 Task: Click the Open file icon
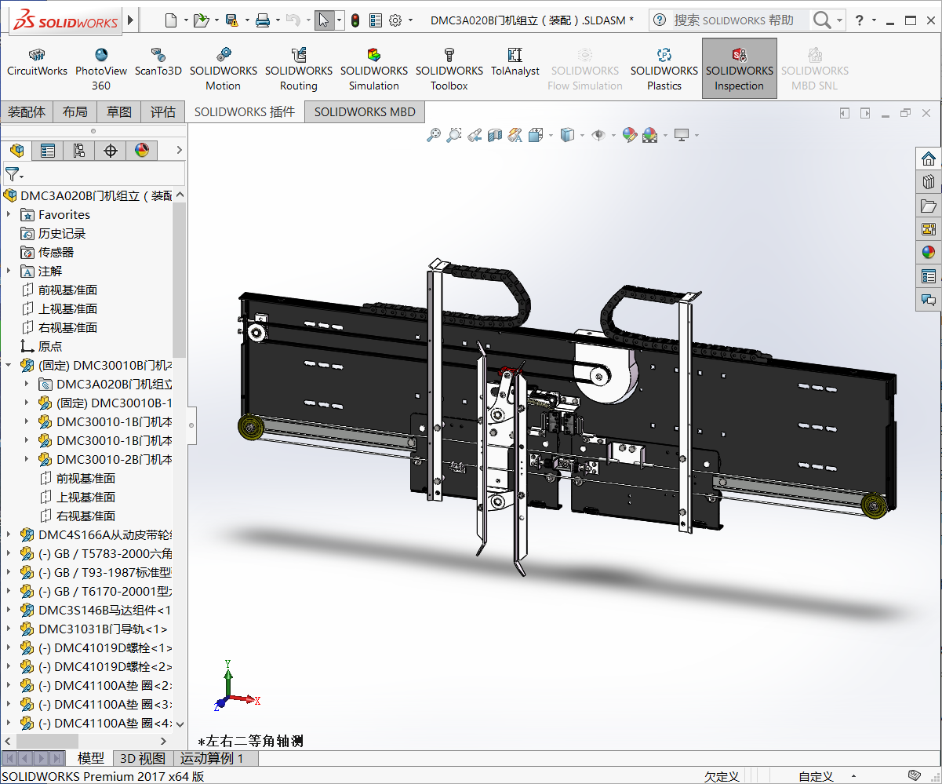tap(201, 20)
